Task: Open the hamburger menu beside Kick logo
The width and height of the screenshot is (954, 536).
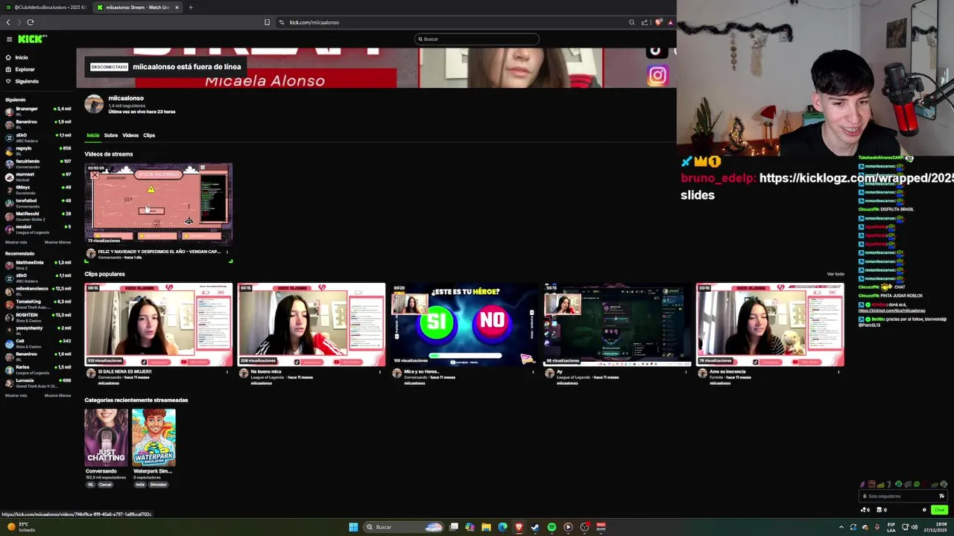Action: (x=9, y=39)
